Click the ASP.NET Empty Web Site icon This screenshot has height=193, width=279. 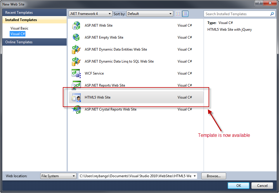76,37
